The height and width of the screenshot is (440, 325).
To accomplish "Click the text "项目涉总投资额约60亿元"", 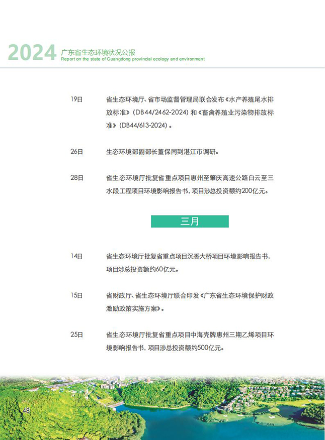I will [x=142, y=269].
